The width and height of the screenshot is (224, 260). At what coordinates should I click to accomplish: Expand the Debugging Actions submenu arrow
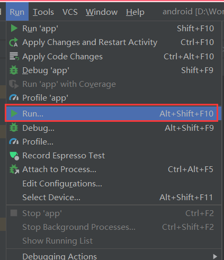[x=215, y=256]
